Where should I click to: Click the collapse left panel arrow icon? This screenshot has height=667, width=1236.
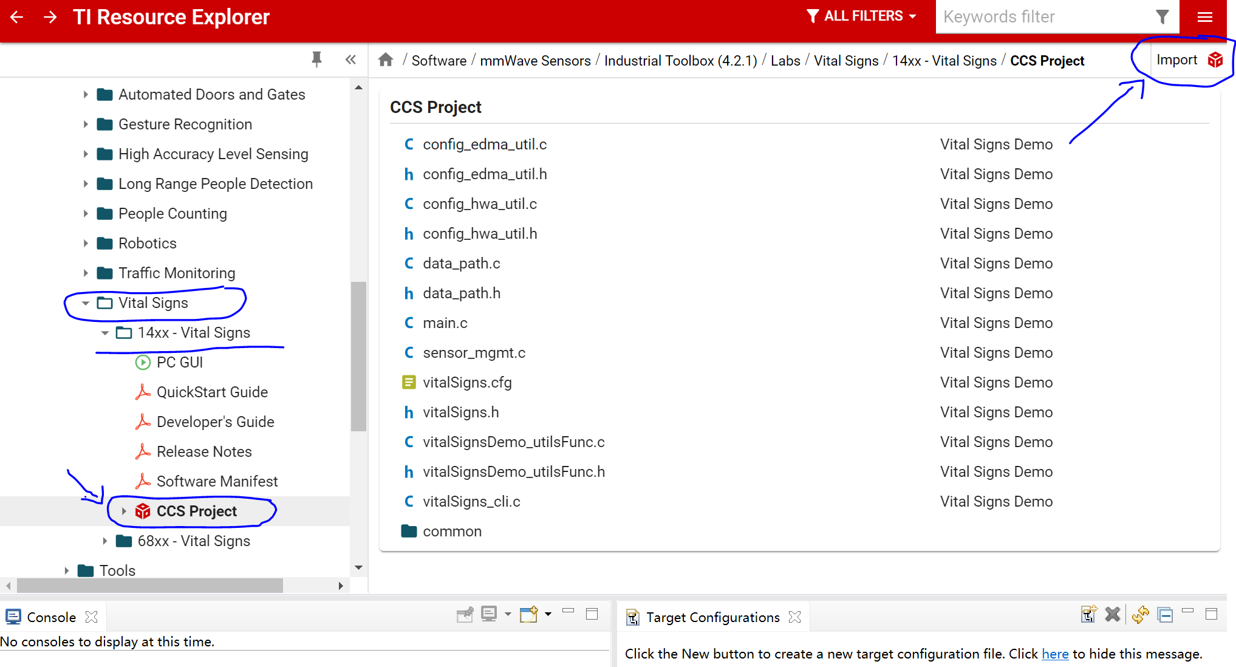click(350, 59)
